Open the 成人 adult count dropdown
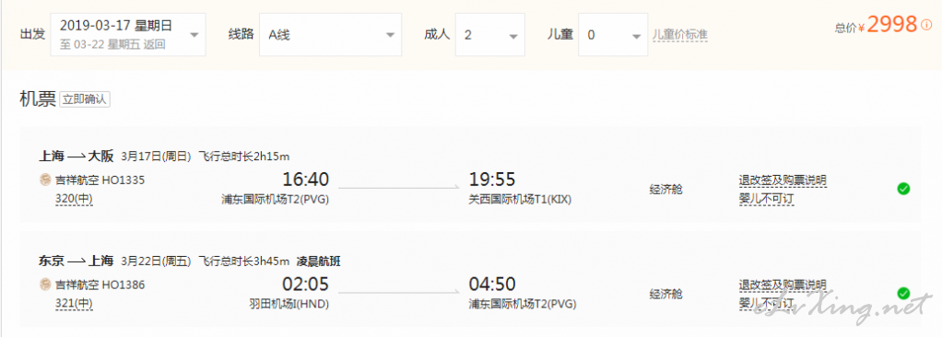This screenshot has width=942, height=337. (x=490, y=35)
